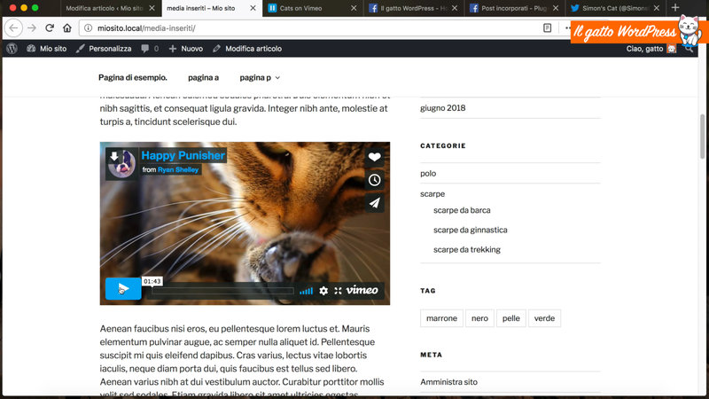Open pagina a menu link
This screenshot has height=399, width=709.
click(204, 77)
